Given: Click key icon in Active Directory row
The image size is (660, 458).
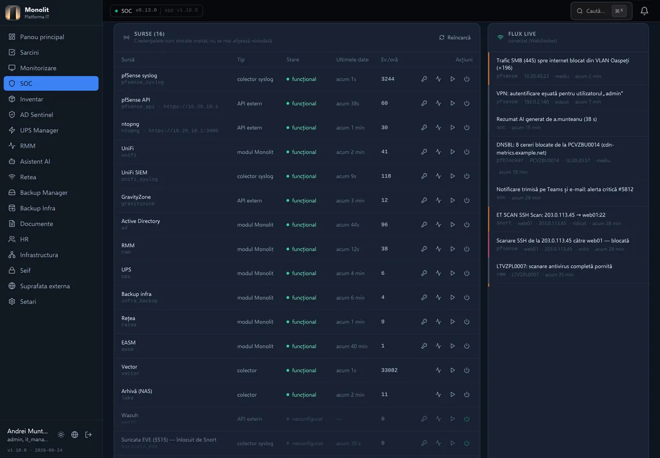Looking at the screenshot, I should tap(424, 225).
